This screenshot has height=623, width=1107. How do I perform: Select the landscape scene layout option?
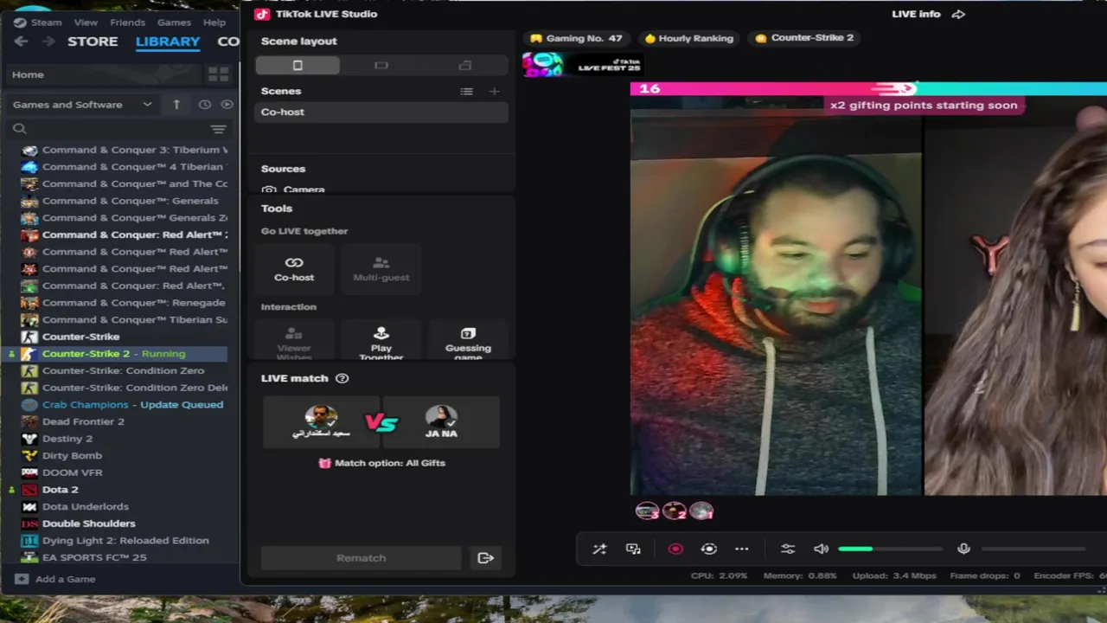pos(381,66)
